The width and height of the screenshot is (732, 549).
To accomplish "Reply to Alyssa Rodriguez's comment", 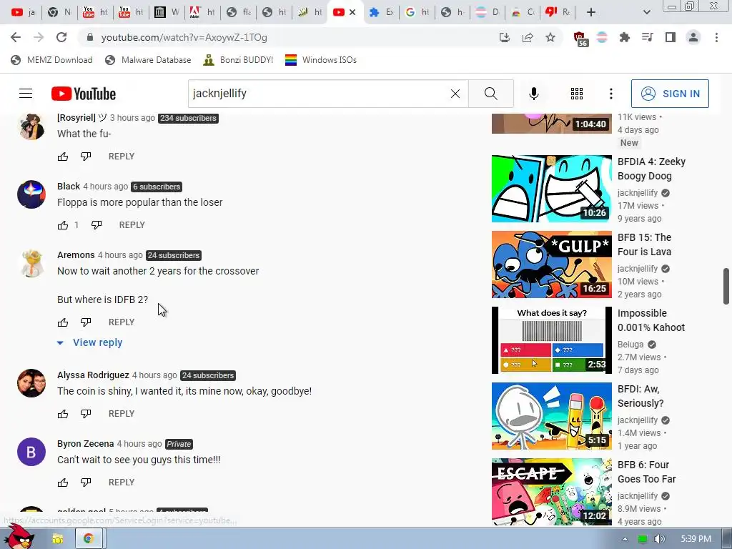I will click(x=122, y=414).
